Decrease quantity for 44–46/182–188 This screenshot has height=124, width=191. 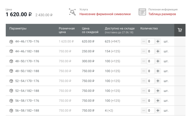coord(144,51)
